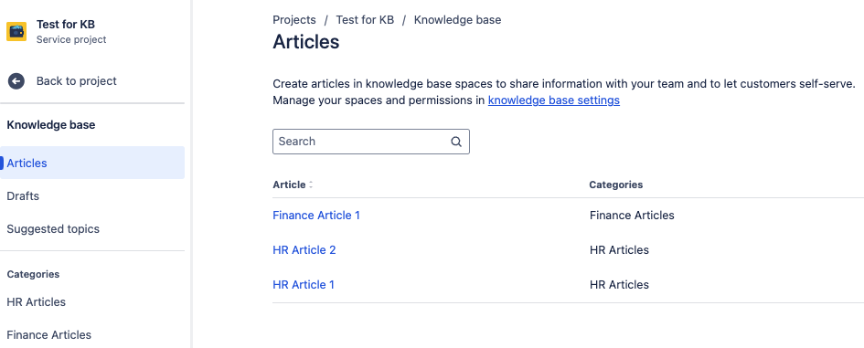Click the Back to project arrow icon
864x348 pixels.
tap(16, 81)
